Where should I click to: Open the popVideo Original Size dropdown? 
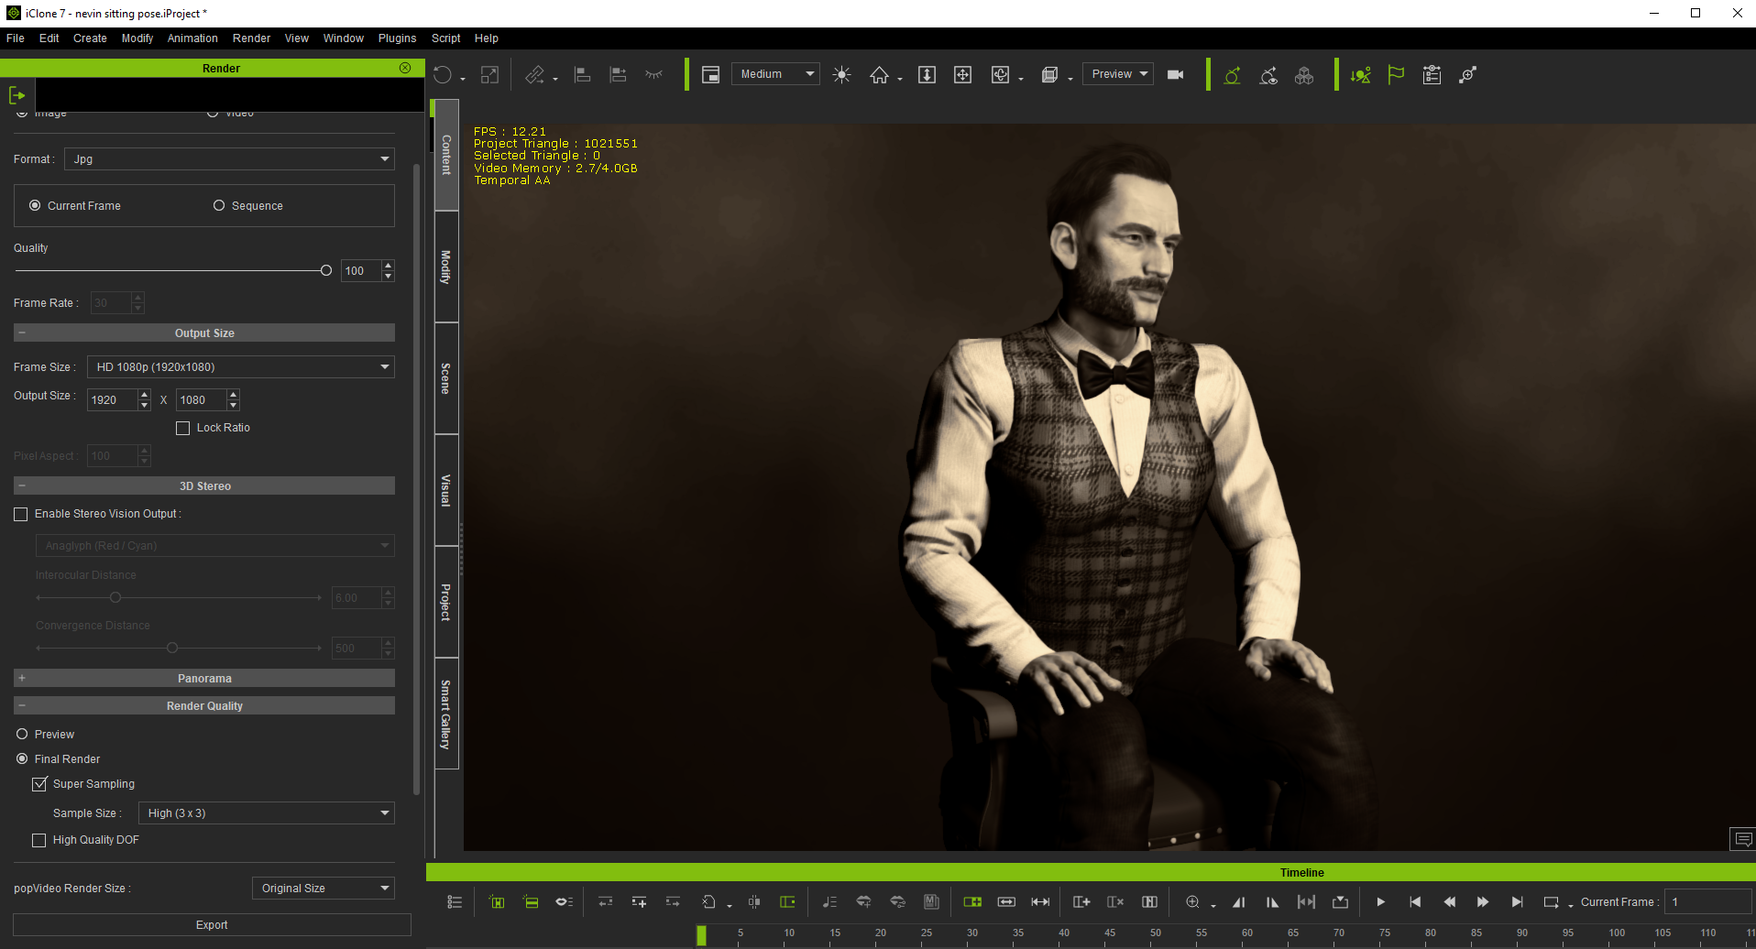(x=324, y=889)
